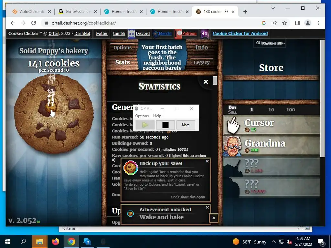This screenshot has width=331, height=248.
Task: Open a new browser tab
Action: pos(245,12)
